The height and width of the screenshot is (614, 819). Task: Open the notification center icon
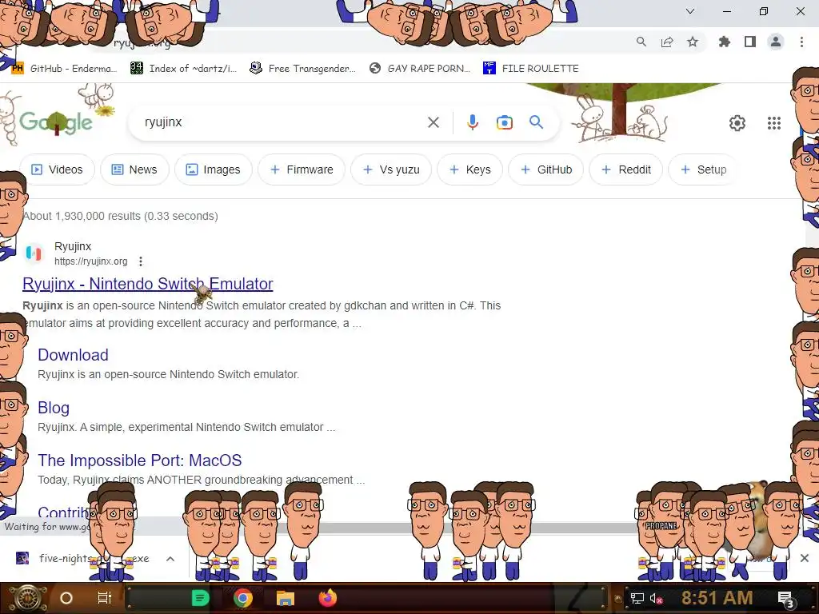785,599
